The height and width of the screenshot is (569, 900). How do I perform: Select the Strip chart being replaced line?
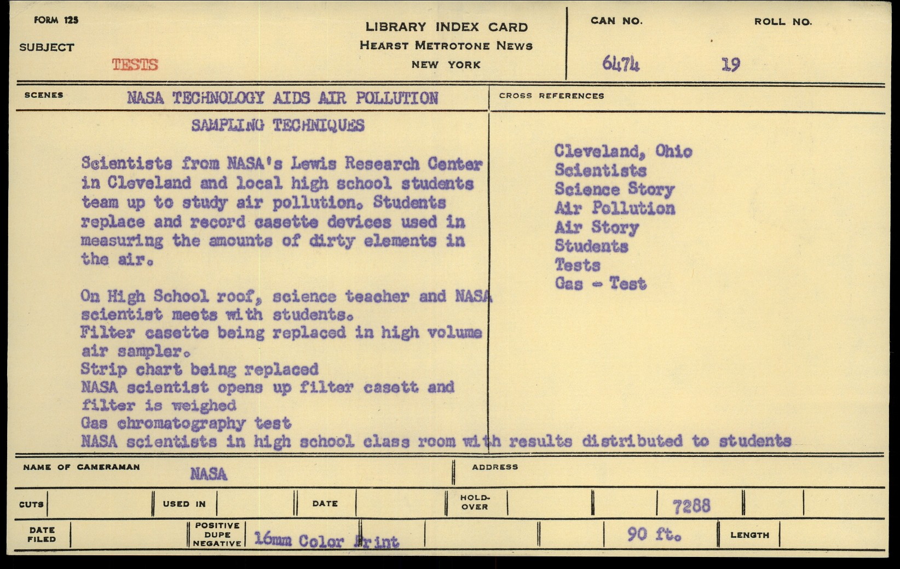coord(199,369)
